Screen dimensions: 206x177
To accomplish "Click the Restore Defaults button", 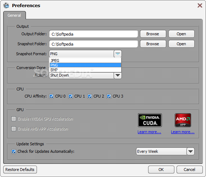I will [x=20, y=170].
